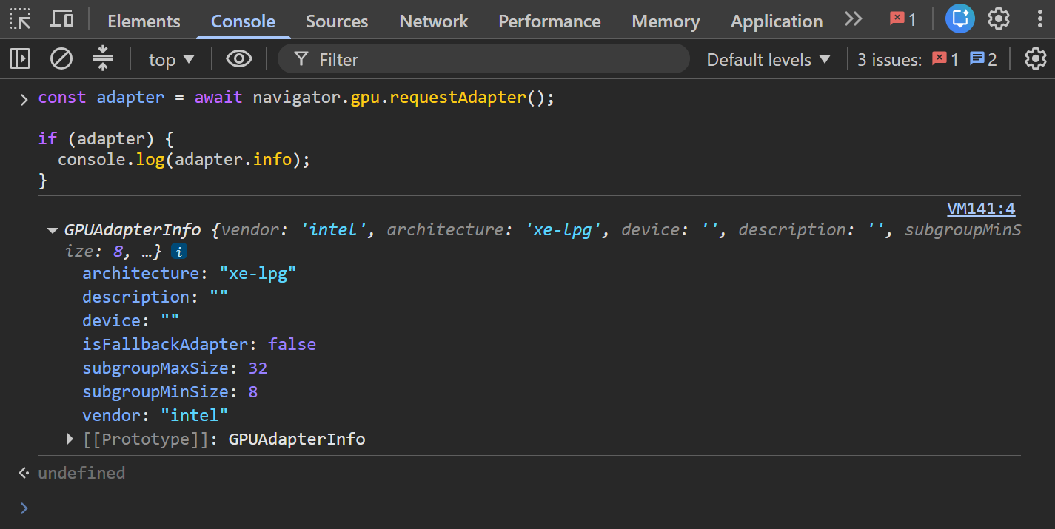Select the description property row

point(155,297)
